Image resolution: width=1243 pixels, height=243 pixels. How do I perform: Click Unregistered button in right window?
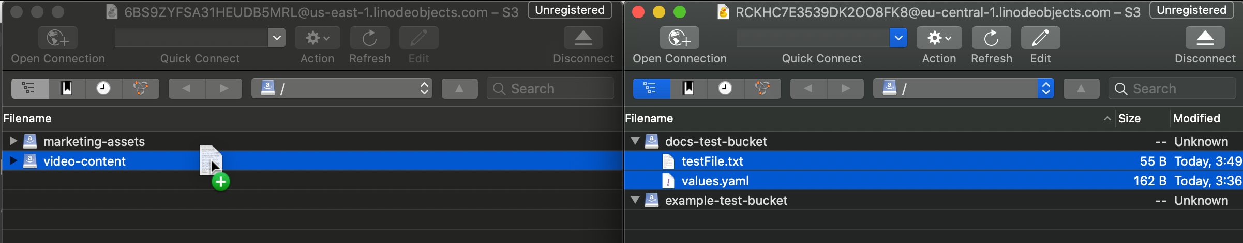(1191, 10)
